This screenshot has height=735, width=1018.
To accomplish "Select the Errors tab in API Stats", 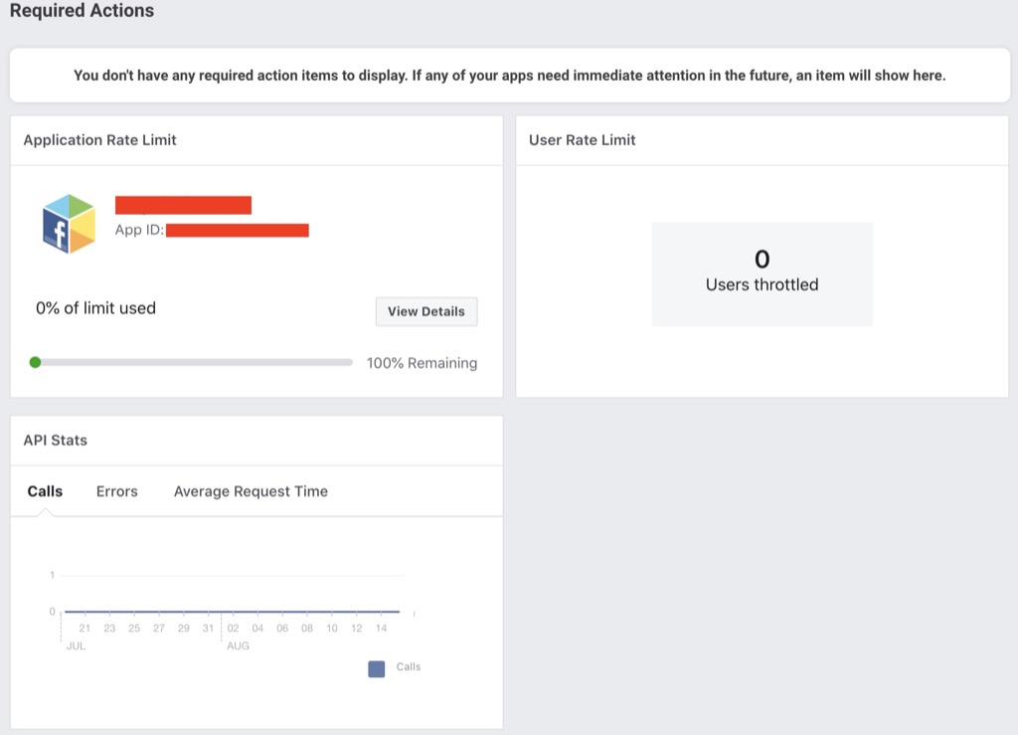I will [116, 490].
